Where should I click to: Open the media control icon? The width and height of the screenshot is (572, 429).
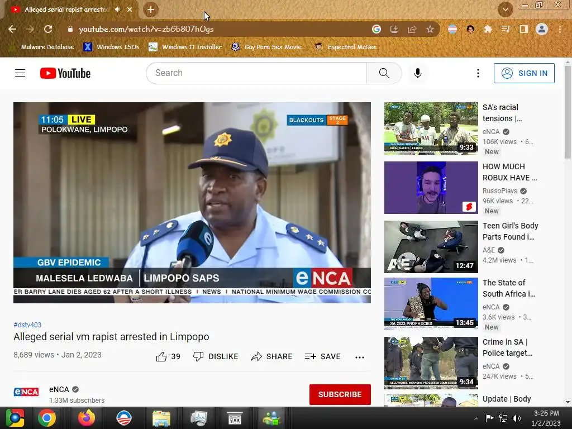(506, 29)
